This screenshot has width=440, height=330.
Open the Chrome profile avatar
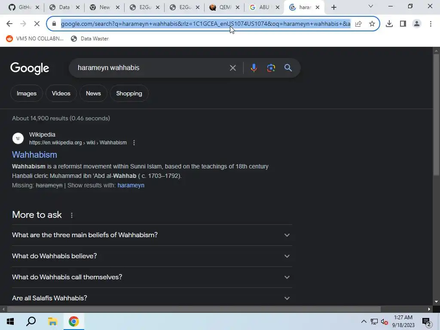tap(417, 24)
